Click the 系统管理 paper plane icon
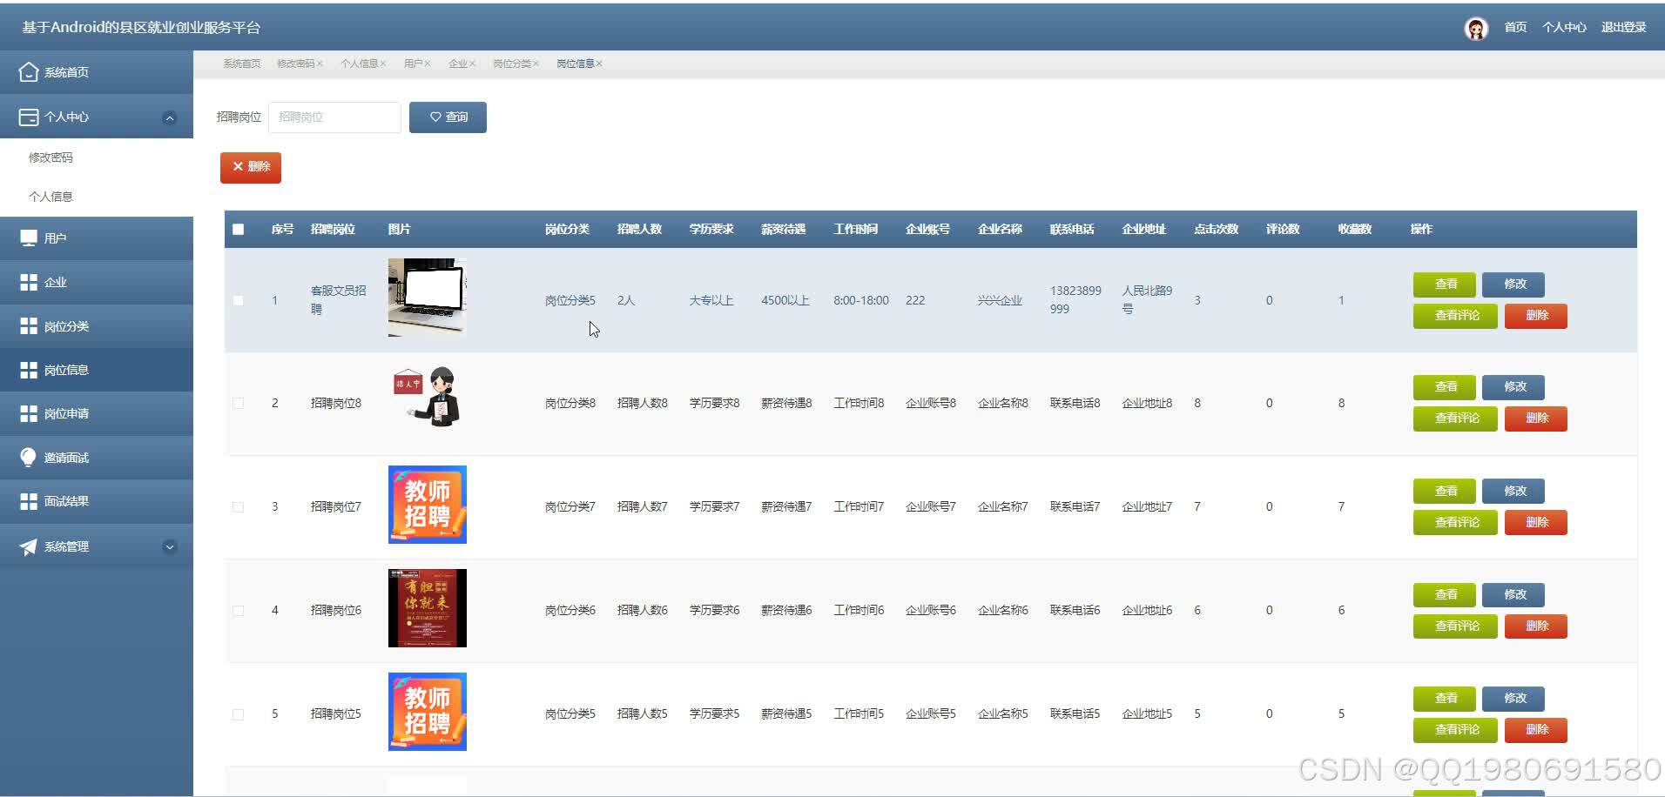Screen dimensions: 1665x797 (29, 546)
